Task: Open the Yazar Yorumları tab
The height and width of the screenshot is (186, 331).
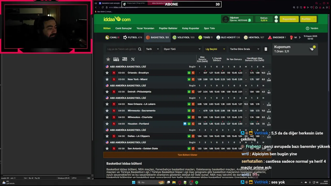Action: pos(145,28)
